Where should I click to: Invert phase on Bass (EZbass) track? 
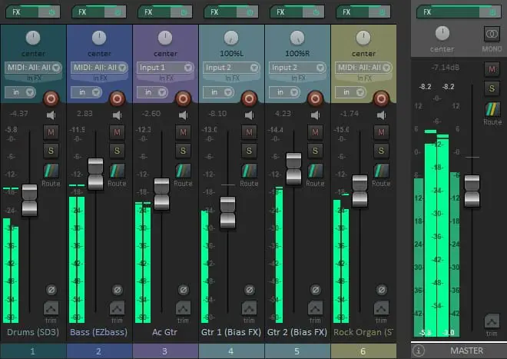pos(118,289)
